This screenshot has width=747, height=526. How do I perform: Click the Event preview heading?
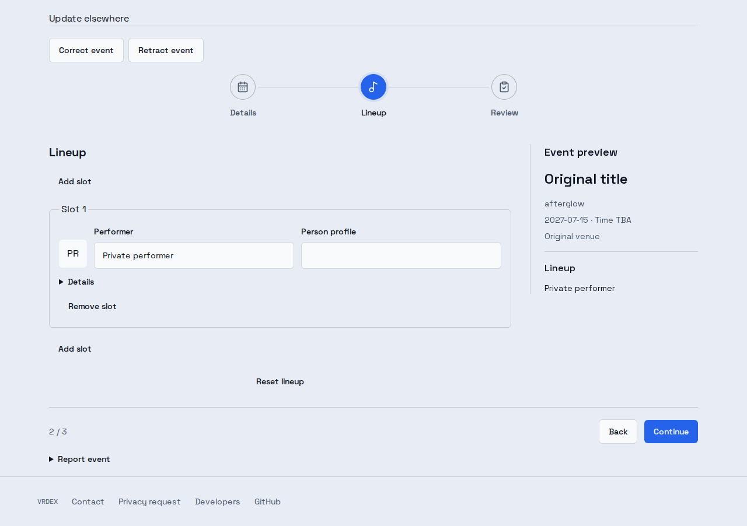[x=581, y=152]
